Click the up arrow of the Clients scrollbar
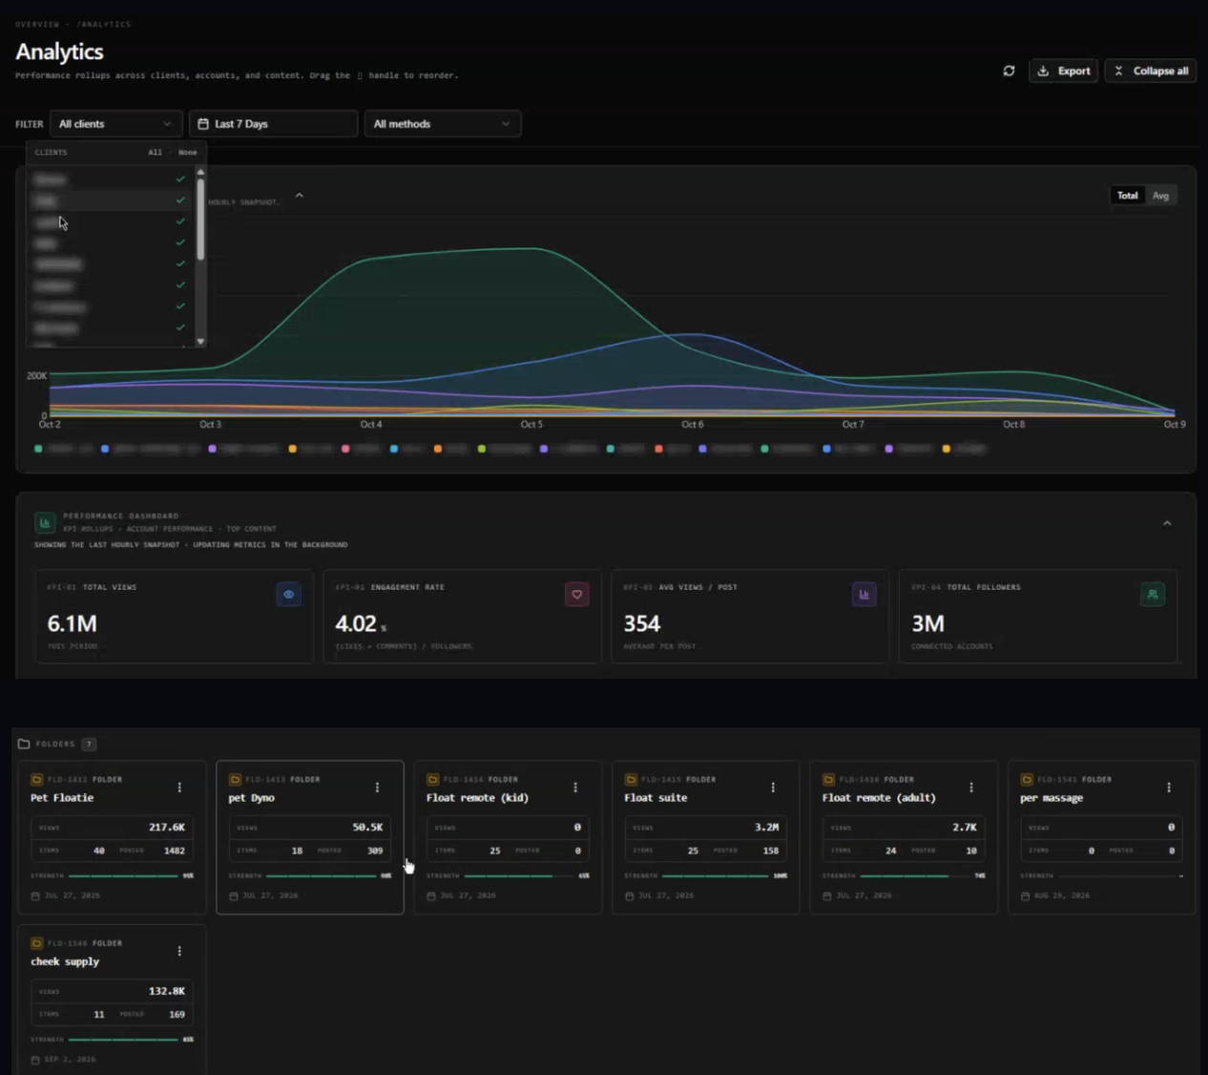The height and width of the screenshot is (1075, 1208). click(200, 172)
